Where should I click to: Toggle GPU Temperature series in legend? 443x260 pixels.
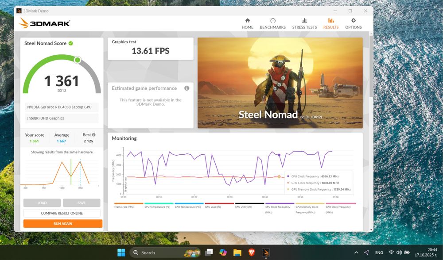coord(189,206)
